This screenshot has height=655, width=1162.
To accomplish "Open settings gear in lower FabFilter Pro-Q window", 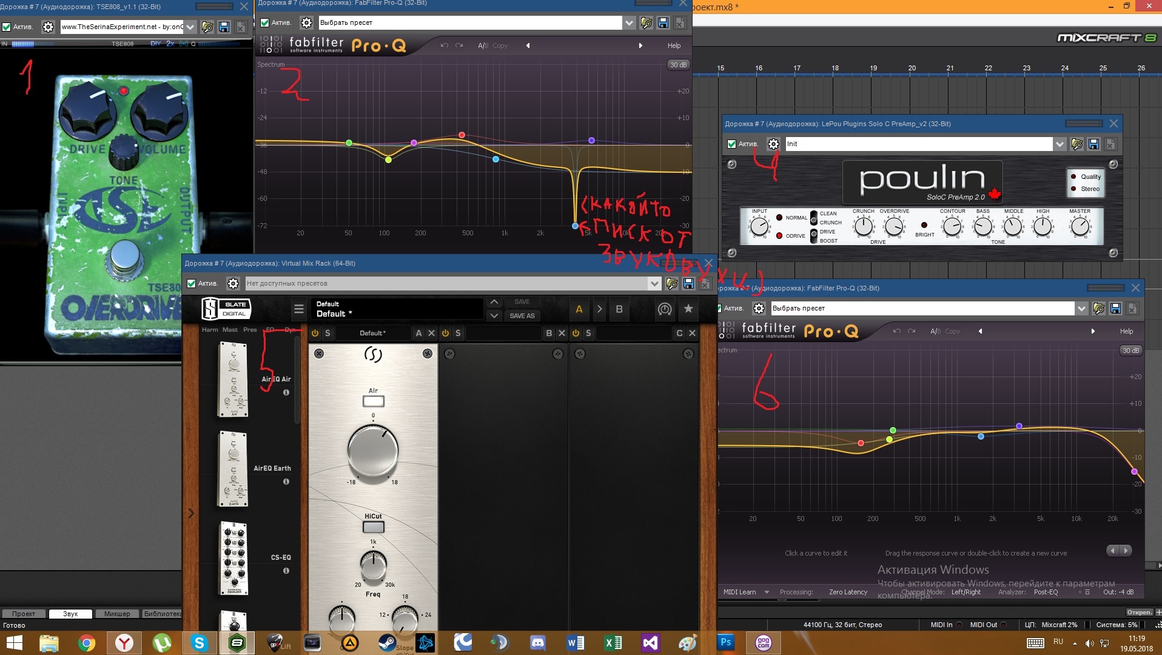I will (759, 308).
